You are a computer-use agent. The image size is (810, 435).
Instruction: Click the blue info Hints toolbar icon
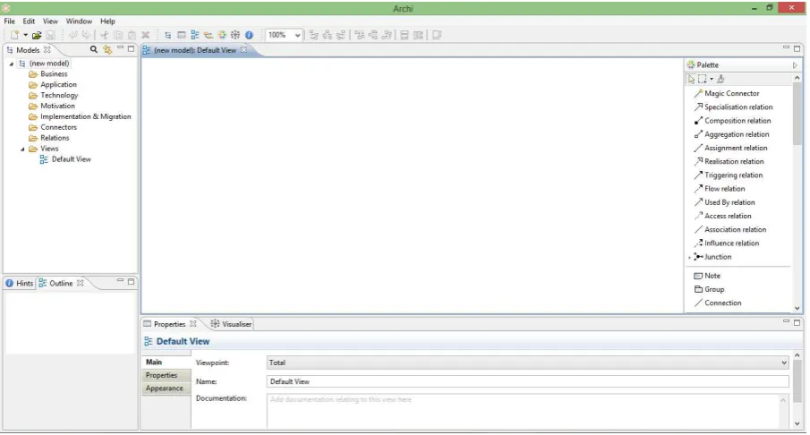[x=249, y=35]
